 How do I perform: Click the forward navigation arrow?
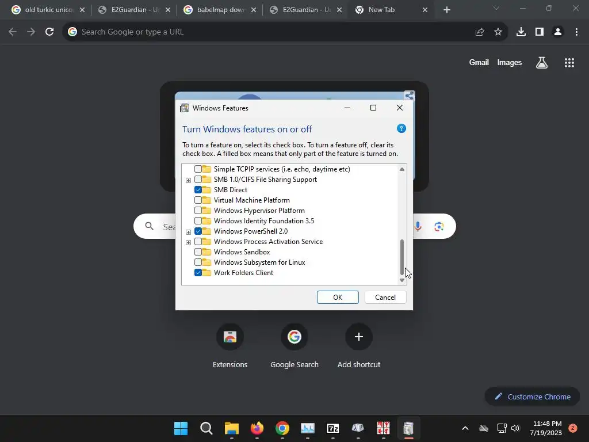point(31,32)
